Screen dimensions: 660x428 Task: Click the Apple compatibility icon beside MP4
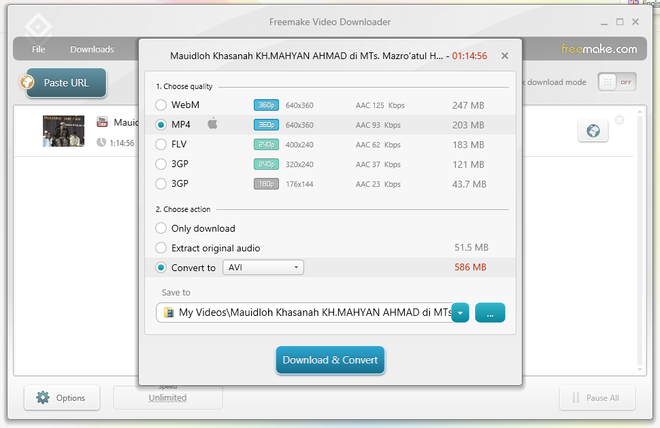pos(212,124)
